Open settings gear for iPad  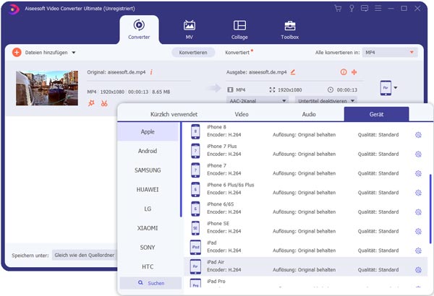[x=418, y=251]
